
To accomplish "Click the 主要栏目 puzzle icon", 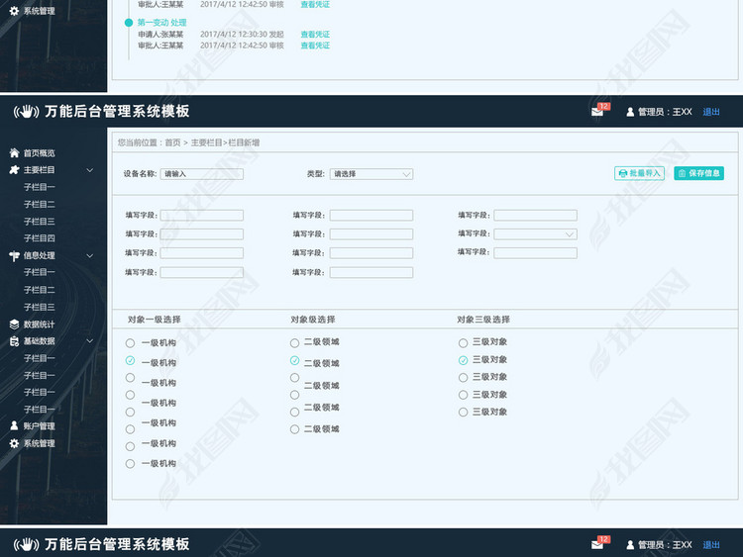I will pyautogui.click(x=14, y=170).
